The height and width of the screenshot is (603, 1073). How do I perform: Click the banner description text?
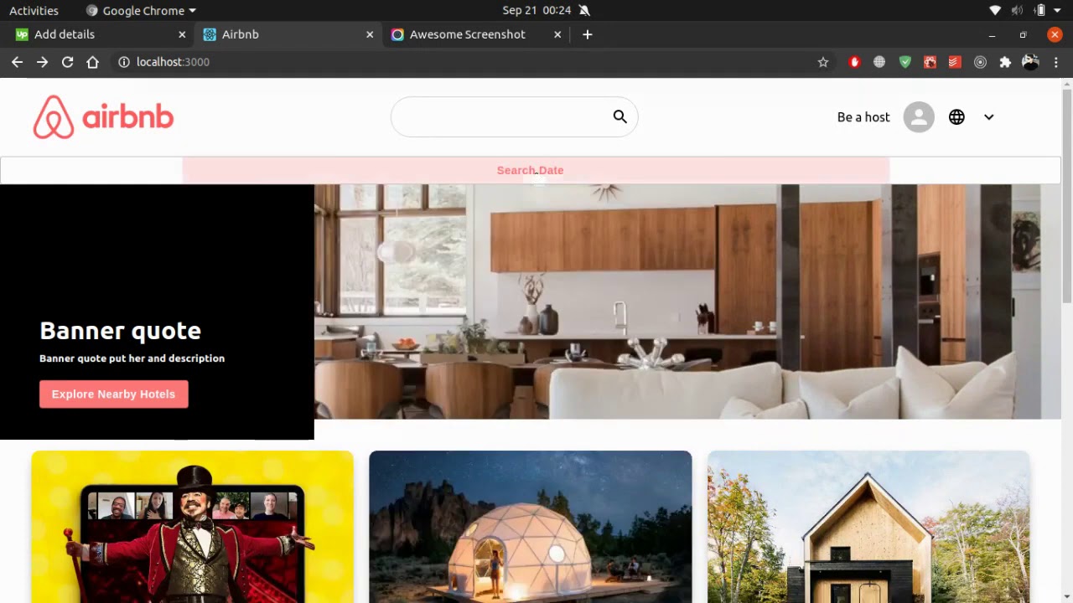click(x=132, y=358)
